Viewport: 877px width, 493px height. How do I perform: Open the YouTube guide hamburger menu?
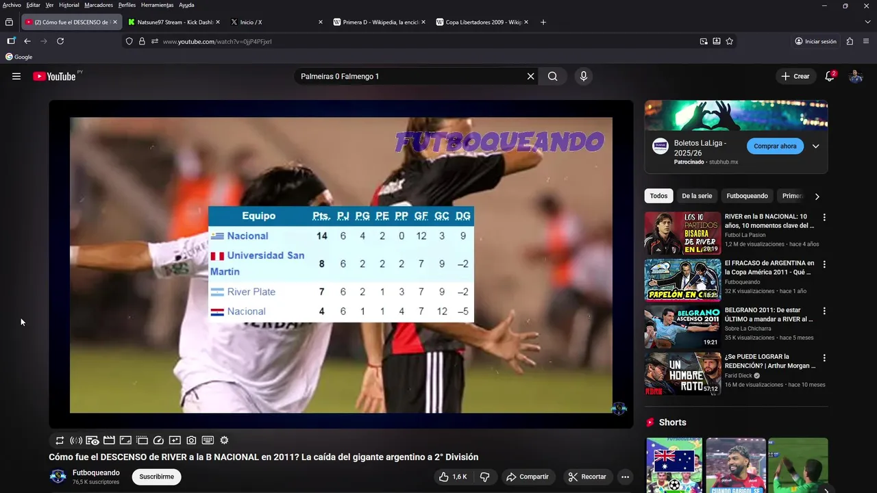click(x=16, y=76)
